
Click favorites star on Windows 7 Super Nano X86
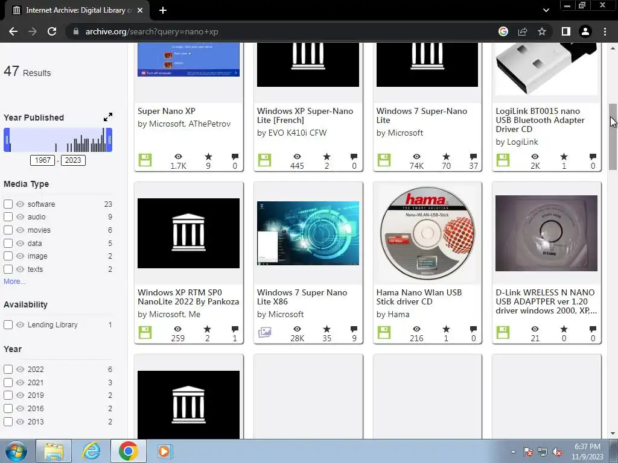tap(327, 329)
